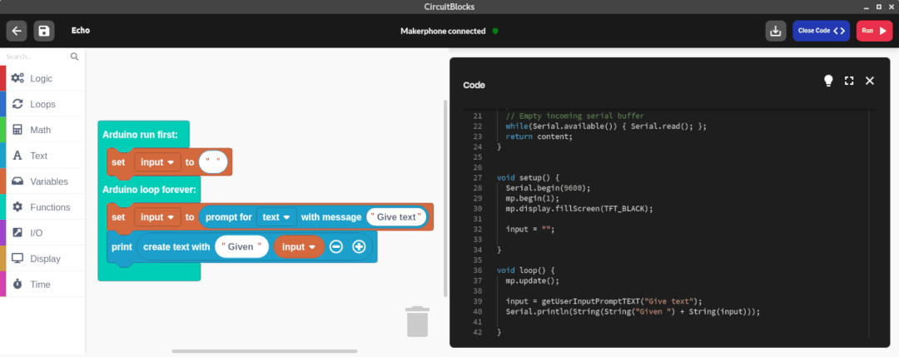The image size is (899, 357).
Task: Open the Functions category
Action: pos(43,207)
